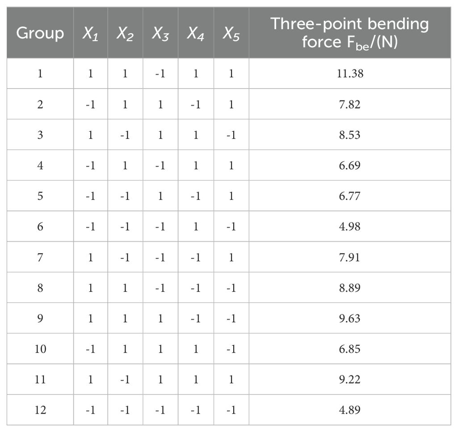Select the bending force value 11.38

350,74
